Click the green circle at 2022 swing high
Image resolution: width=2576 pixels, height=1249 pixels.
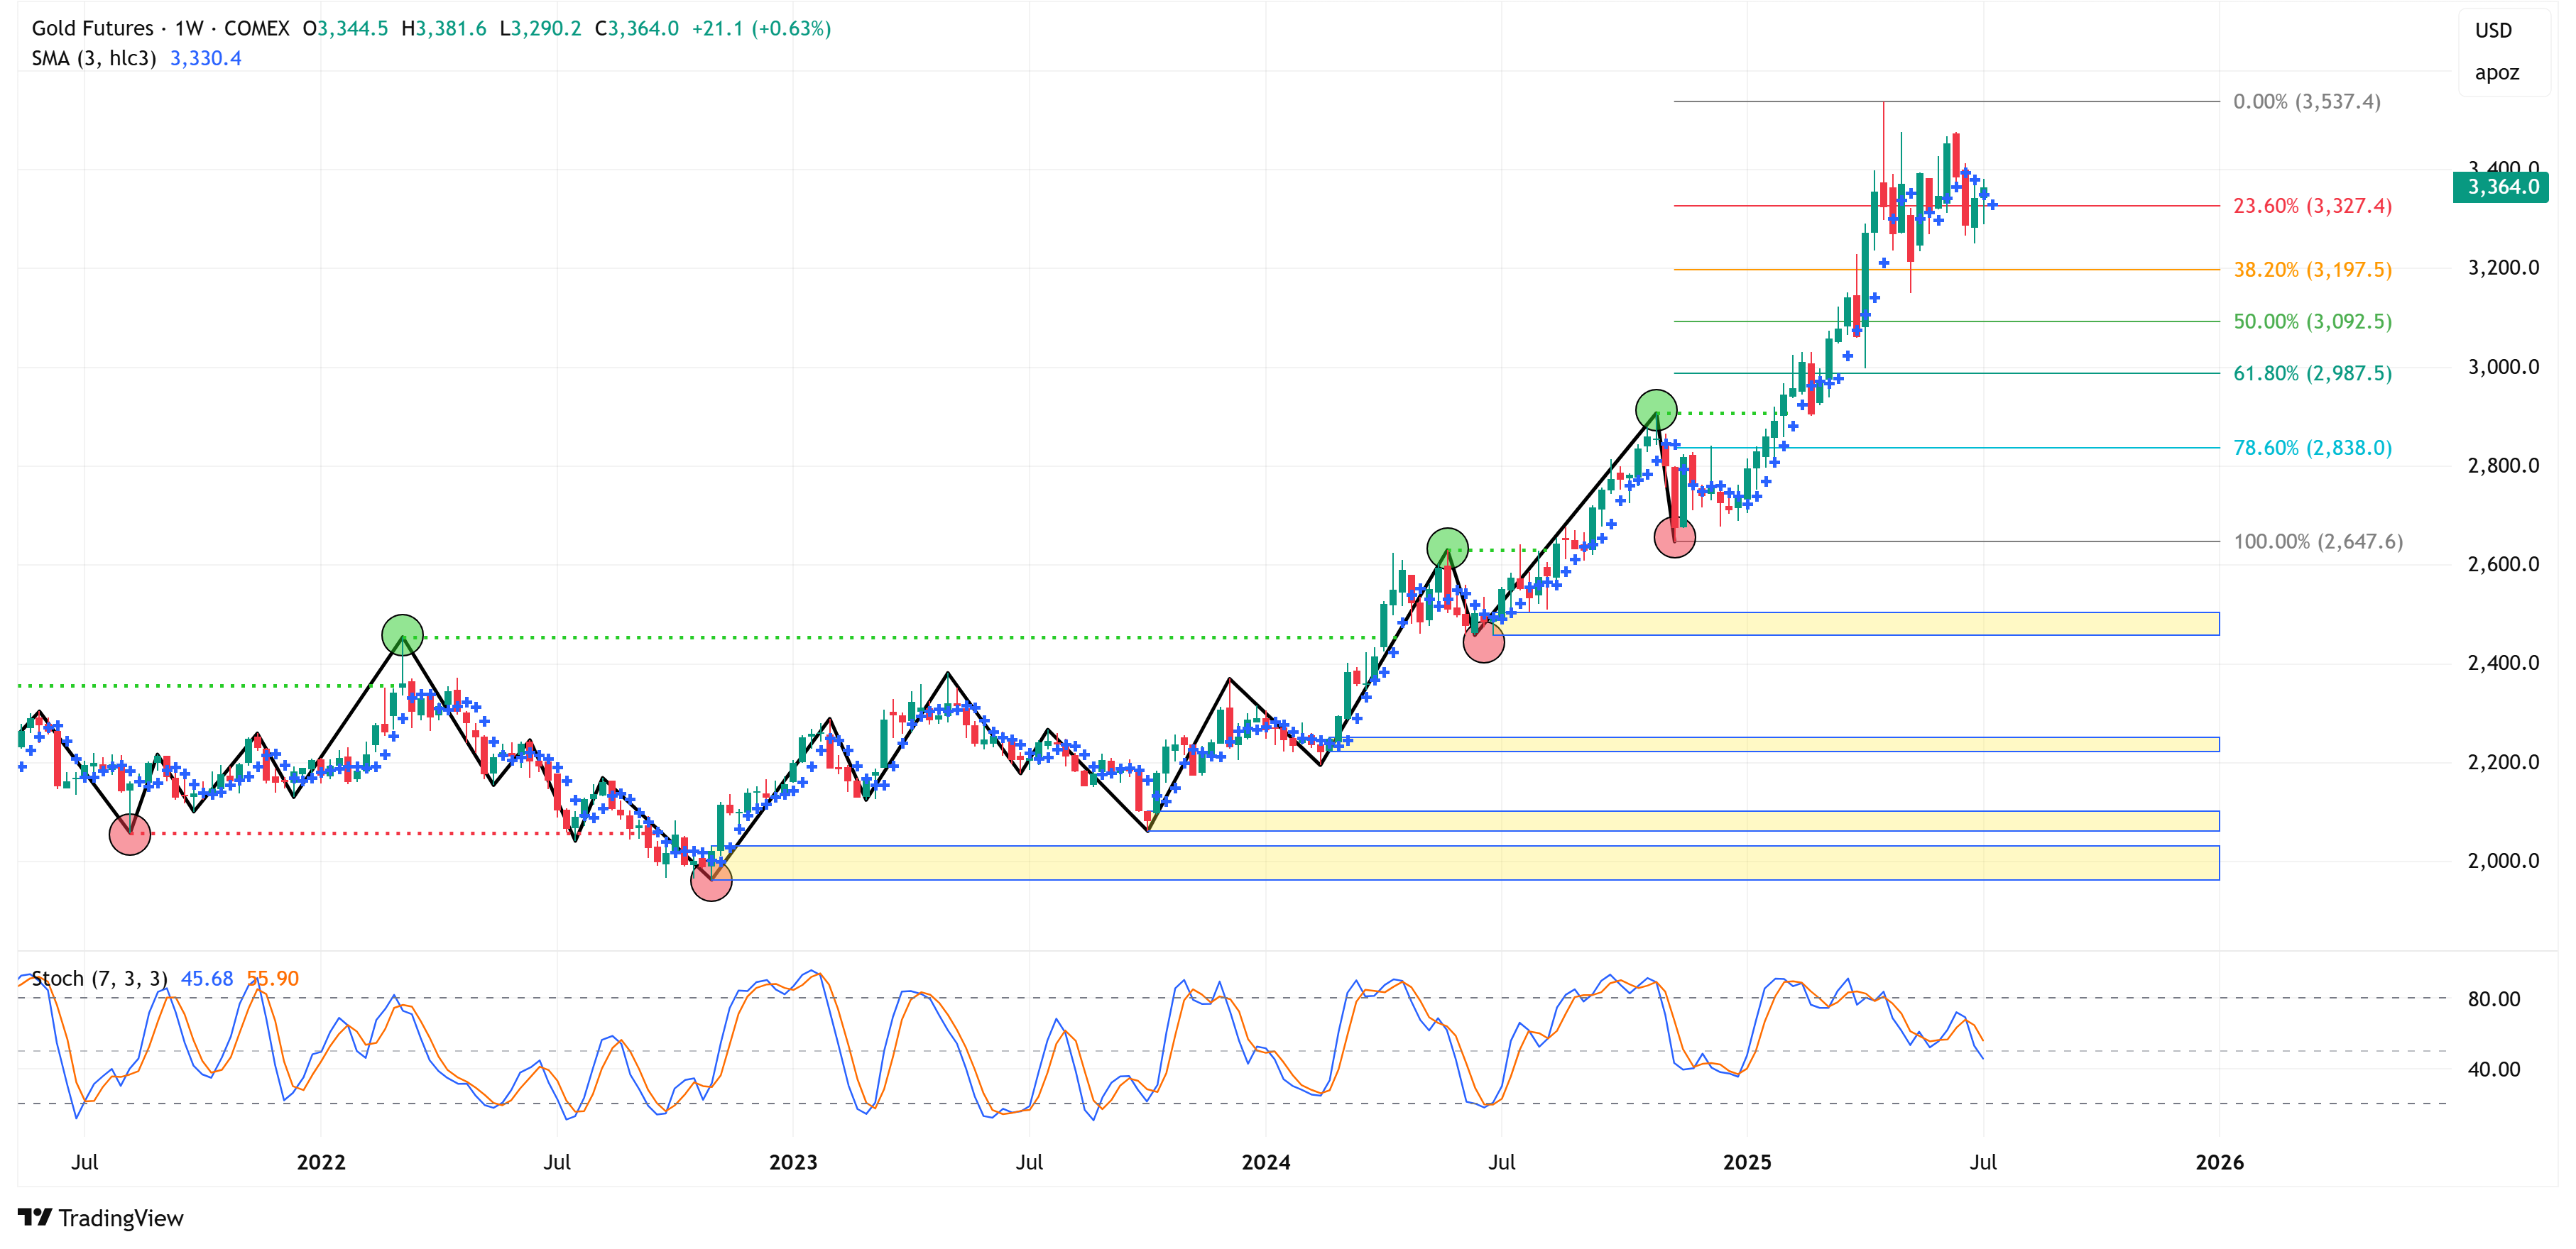(x=403, y=635)
